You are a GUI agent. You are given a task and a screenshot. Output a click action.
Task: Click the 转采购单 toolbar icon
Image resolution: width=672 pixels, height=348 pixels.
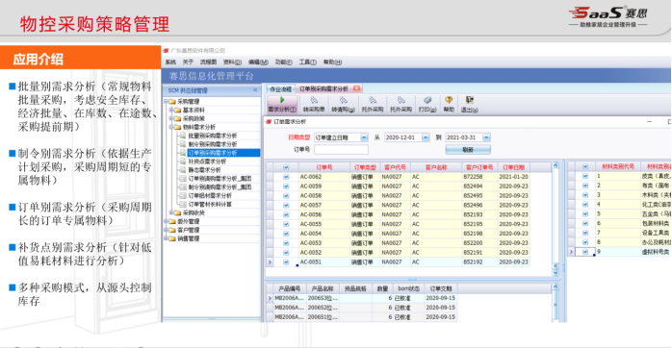click(314, 104)
